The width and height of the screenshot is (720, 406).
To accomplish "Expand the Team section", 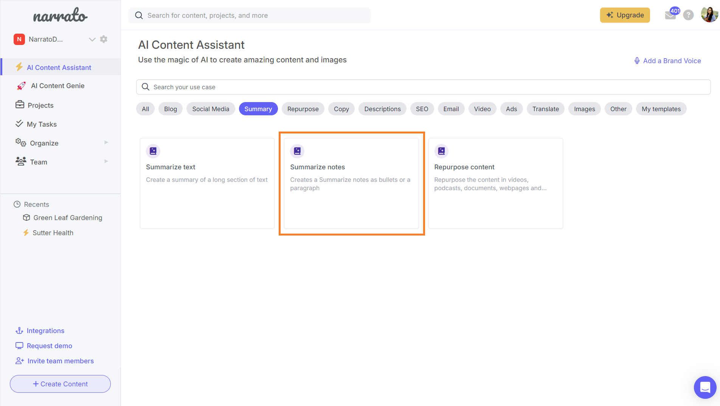I will point(106,161).
